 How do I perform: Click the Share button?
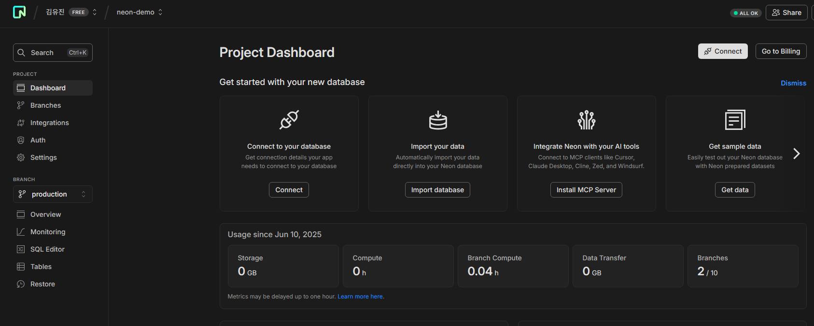click(786, 13)
